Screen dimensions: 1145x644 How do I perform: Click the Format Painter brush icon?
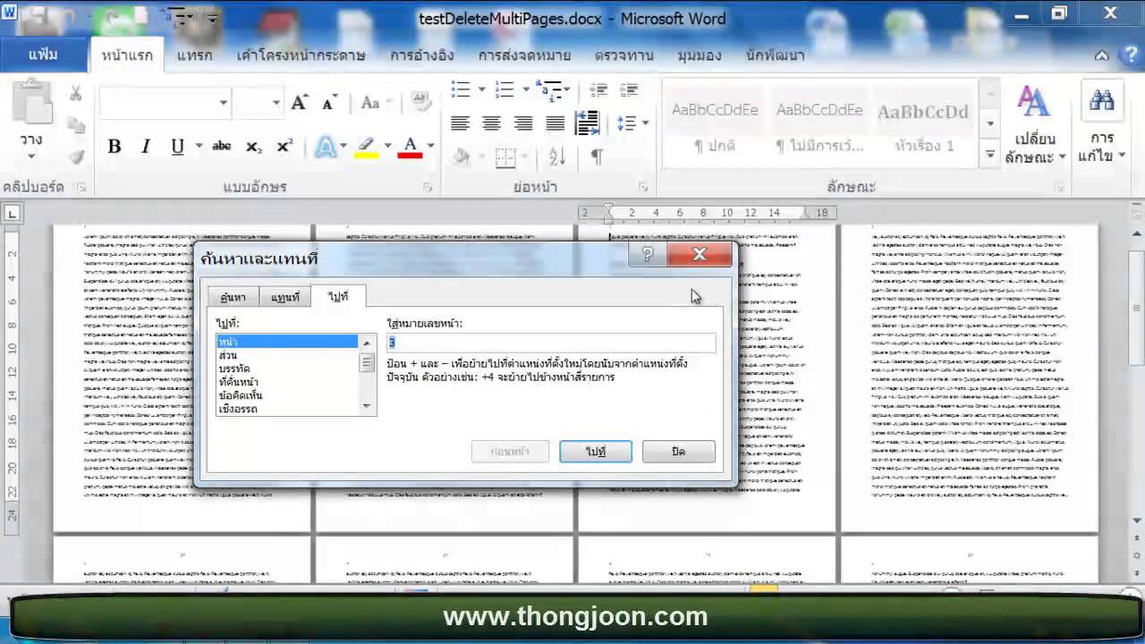[75, 157]
